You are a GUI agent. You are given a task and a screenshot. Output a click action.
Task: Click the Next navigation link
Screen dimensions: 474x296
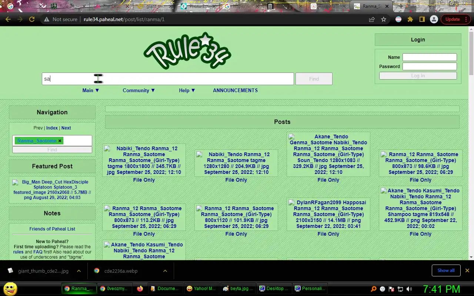[x=66, y=128]
